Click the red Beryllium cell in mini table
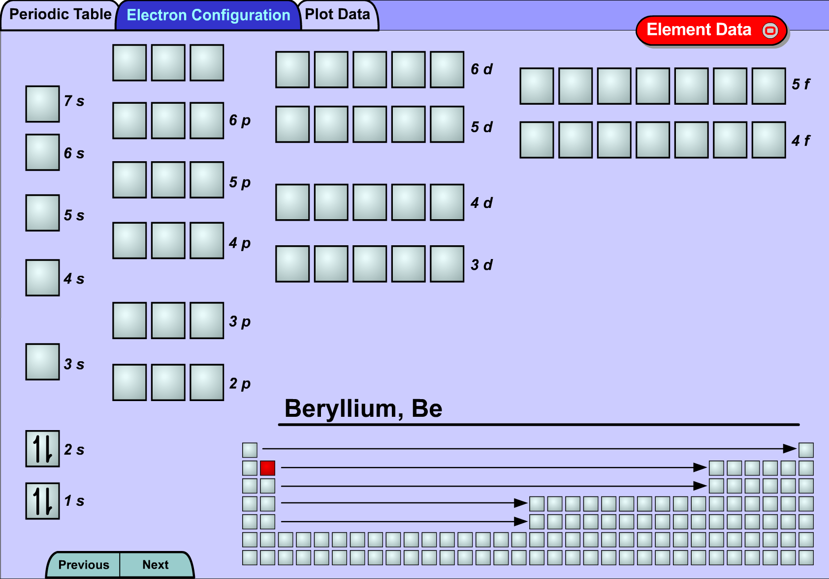Image resolution: width=829 pixels, height=579 pixels. tap(267, 468)
